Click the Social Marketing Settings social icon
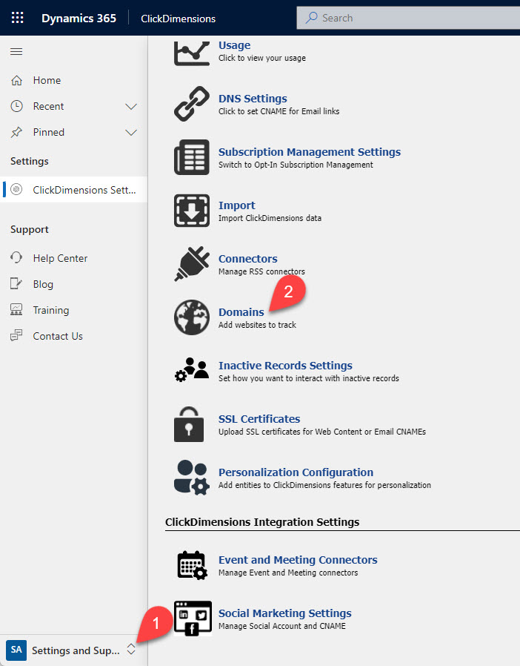Screen dimensions: 520x666 (x=193, y=619)
